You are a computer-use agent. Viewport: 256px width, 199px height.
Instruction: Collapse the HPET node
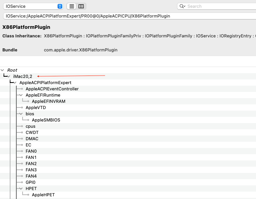coord(21,188)
